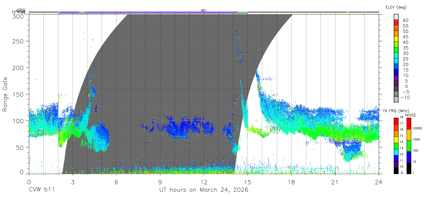Click the elevation label 50

tap(405, 32)
